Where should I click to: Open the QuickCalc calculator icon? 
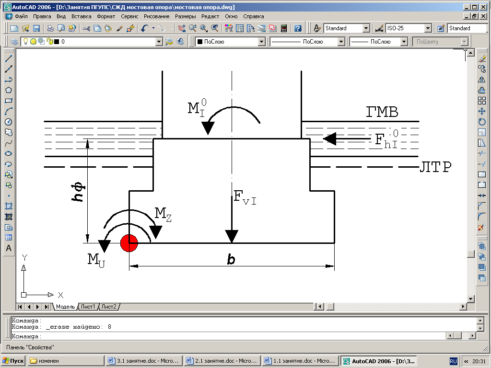click(x=284, y=28)
